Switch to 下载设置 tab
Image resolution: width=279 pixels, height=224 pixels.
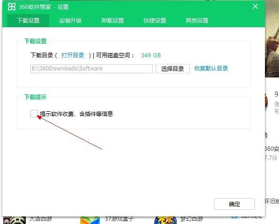click(28, 21)
